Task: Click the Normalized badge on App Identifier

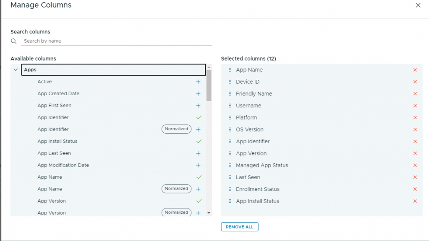Action: click(176, 129)
